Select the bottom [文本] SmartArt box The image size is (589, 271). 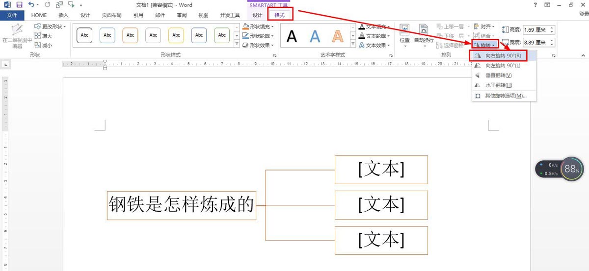point(381,241)
